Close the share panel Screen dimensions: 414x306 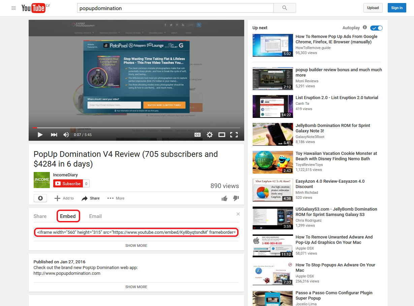[x=238, y=214]
